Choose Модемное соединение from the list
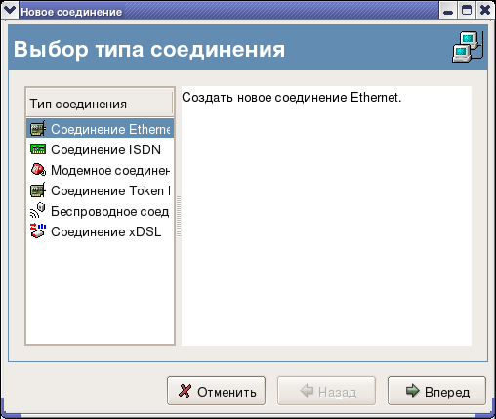496x419 pixels. (x=100, y=170)
